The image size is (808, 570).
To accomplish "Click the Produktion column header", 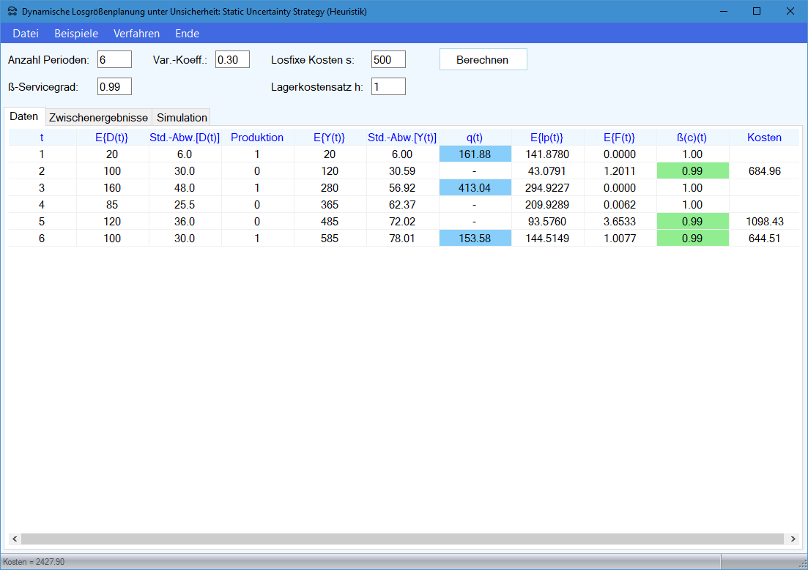I will point(257,138).
